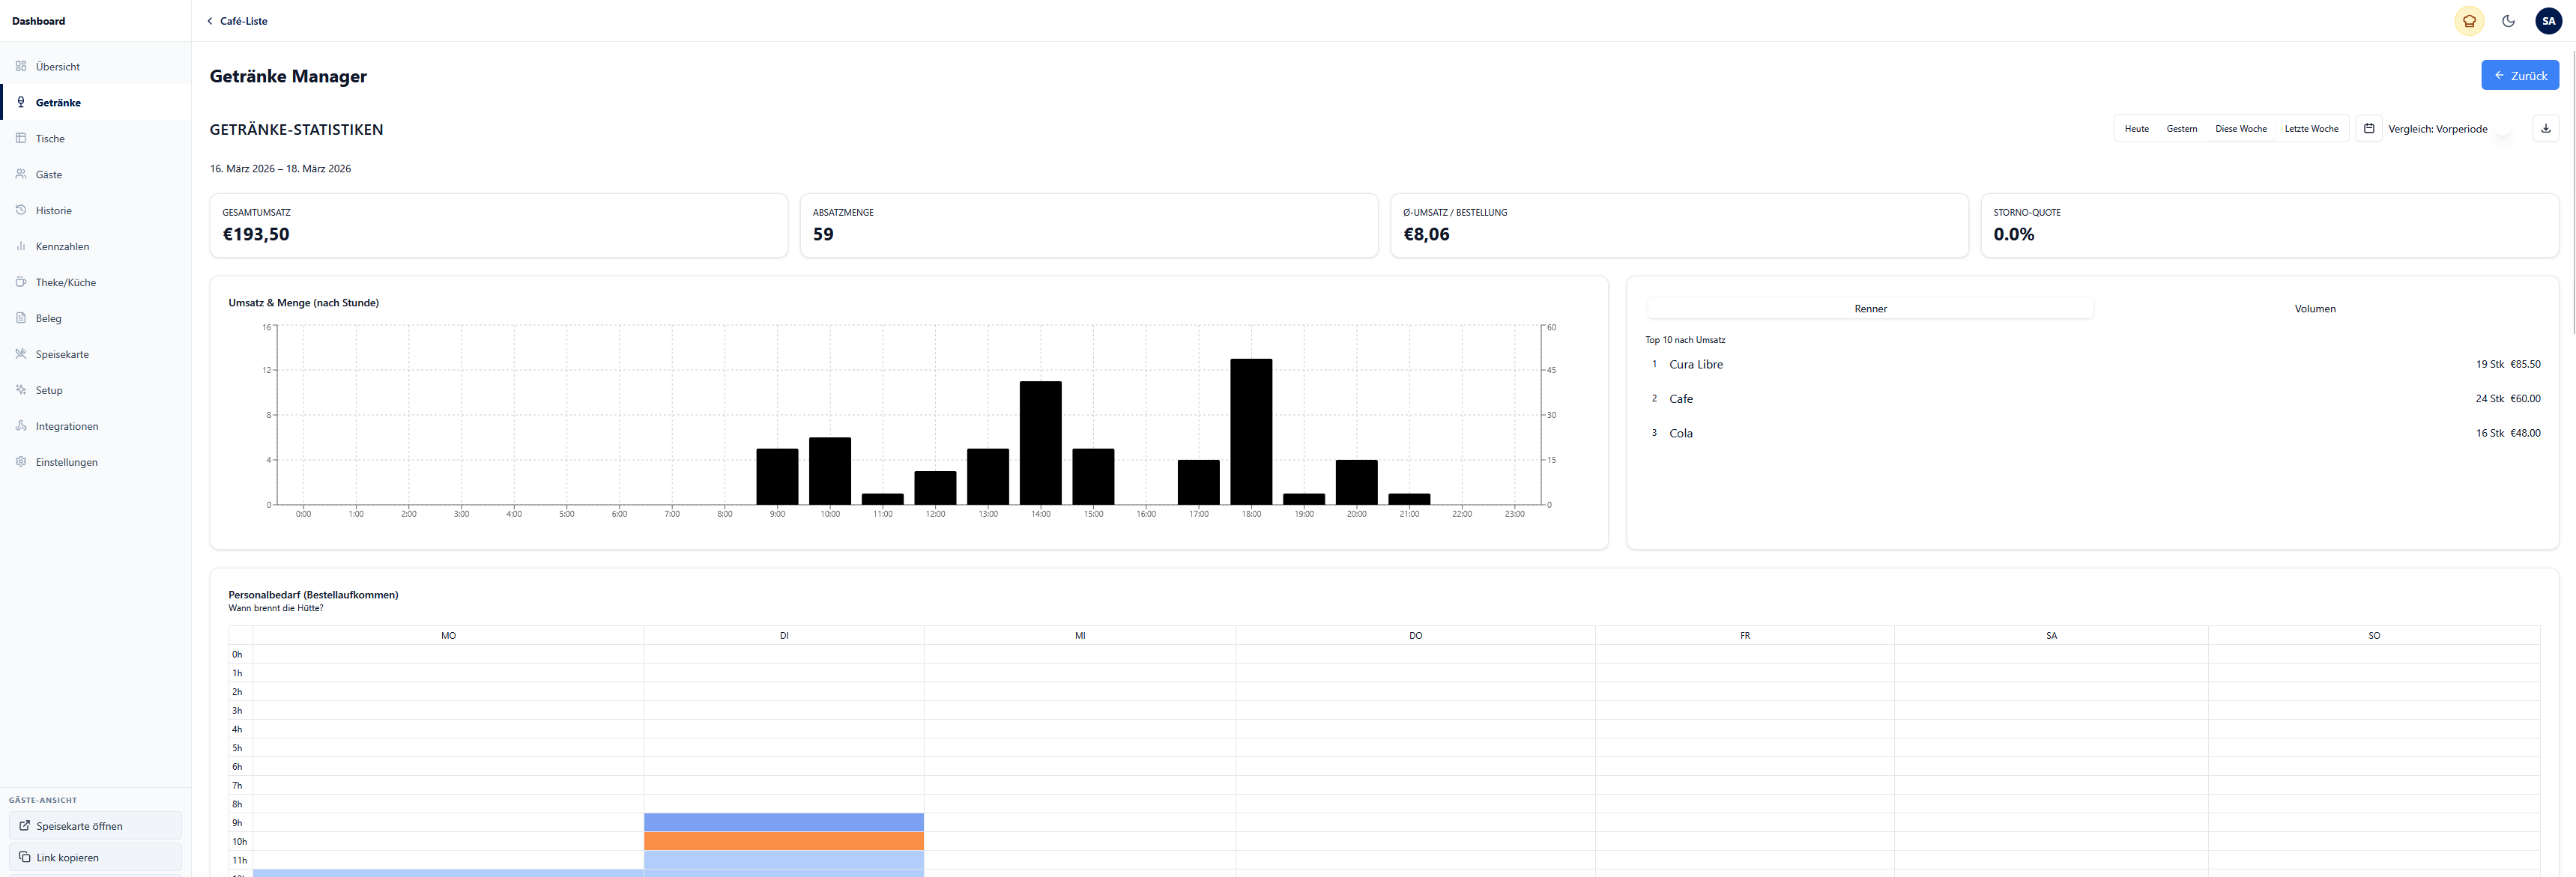The image size is (2576, 877).
Task: Click the orange 10h Tuesday heatmap cell
Action: pyautogui.click(x=783, y=841)
